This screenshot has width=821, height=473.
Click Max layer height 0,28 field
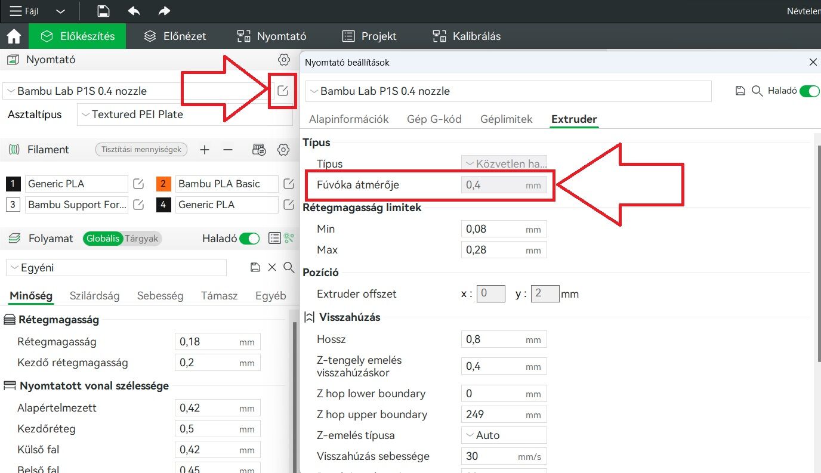[504, 250]
